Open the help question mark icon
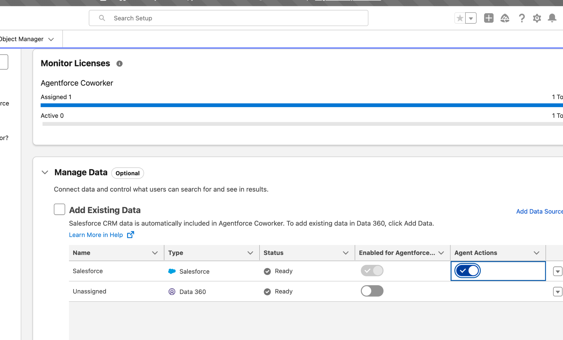Image resolution: width=563 pixels, height=340 pixels. 521,18
